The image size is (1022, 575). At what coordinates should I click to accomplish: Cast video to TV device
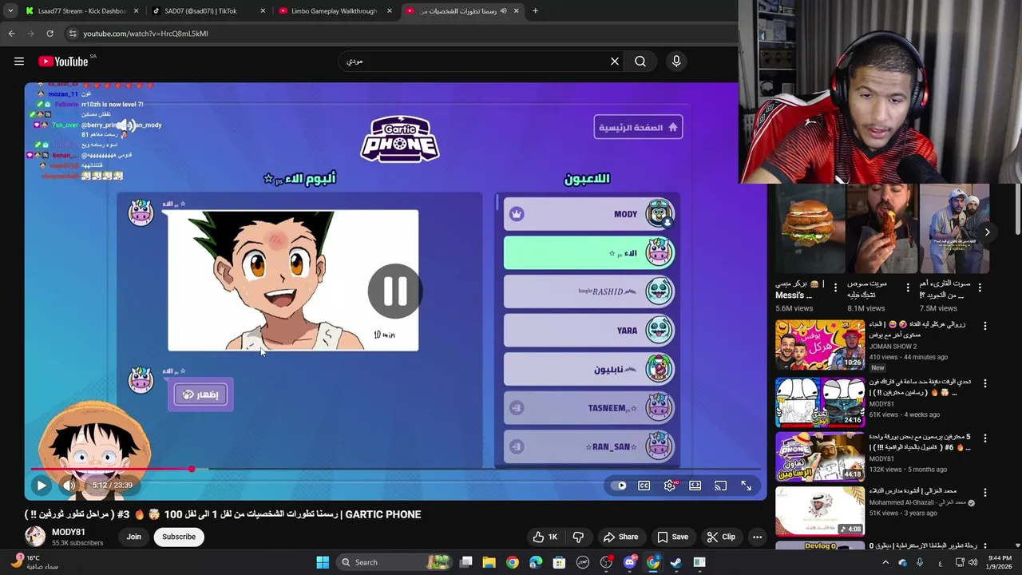(721, 486)
